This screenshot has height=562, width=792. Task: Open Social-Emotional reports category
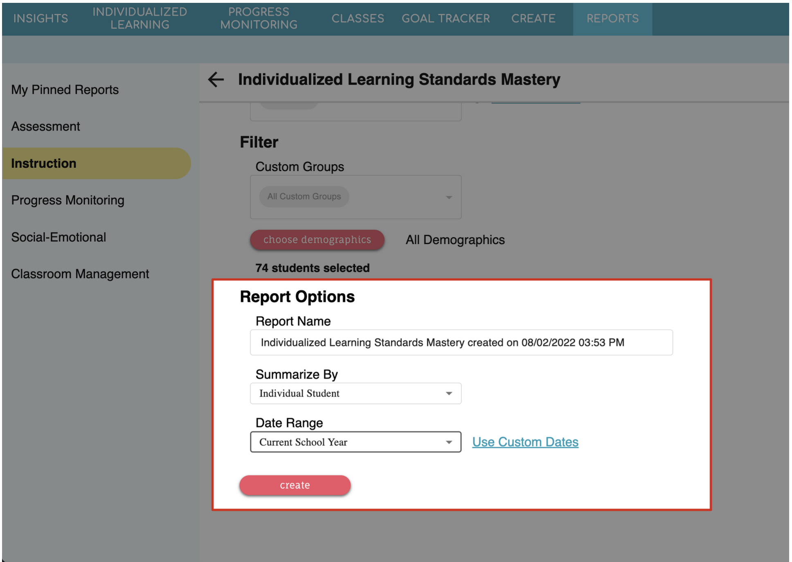[x=59, y=237]
